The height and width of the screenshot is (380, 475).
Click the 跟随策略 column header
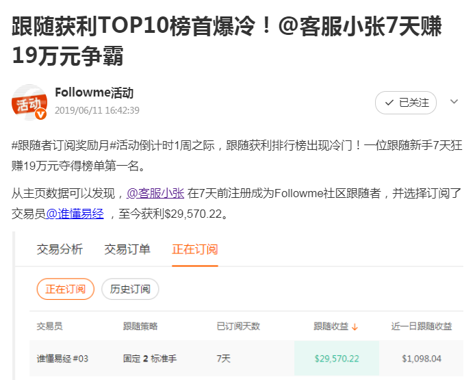pos(140,326)
